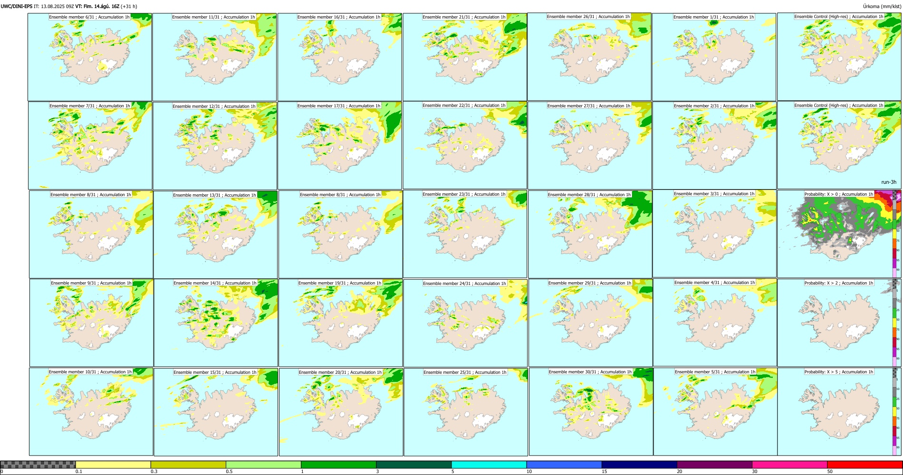Click the 'UWC/DINI-EPS' header title

(17, 6)
